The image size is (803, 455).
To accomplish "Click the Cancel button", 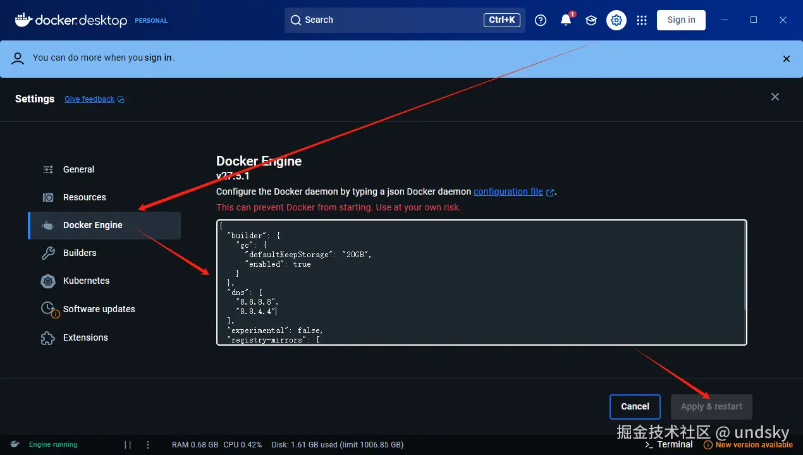I will 635,407.
